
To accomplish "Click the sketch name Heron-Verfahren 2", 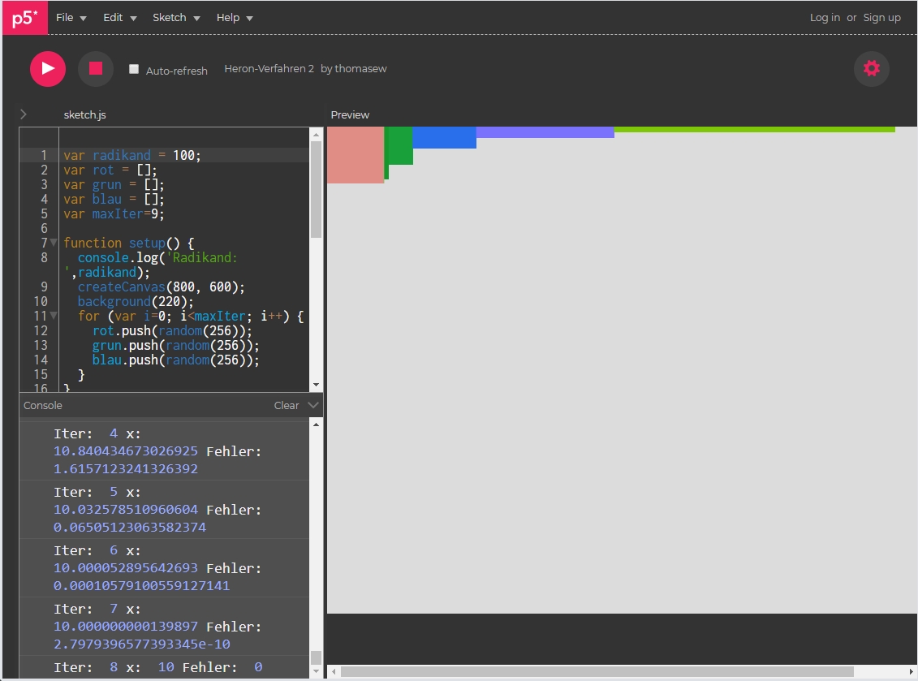I will (269, 69).
